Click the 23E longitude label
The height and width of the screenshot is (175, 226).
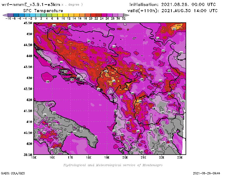pos(180,157)
